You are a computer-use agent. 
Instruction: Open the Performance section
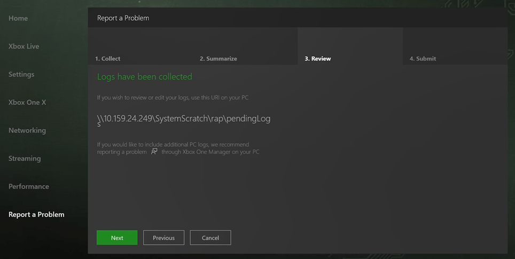[28, 186]
